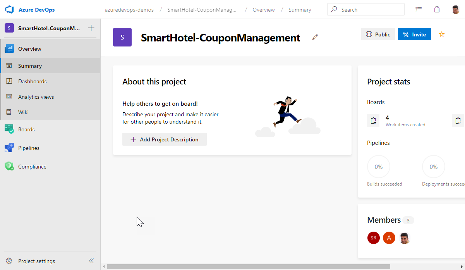This screenshot has width=465, height=270.
Task: Open Analytics views in the sidebar
Action: pyautogui.click(x=50, y=97)
